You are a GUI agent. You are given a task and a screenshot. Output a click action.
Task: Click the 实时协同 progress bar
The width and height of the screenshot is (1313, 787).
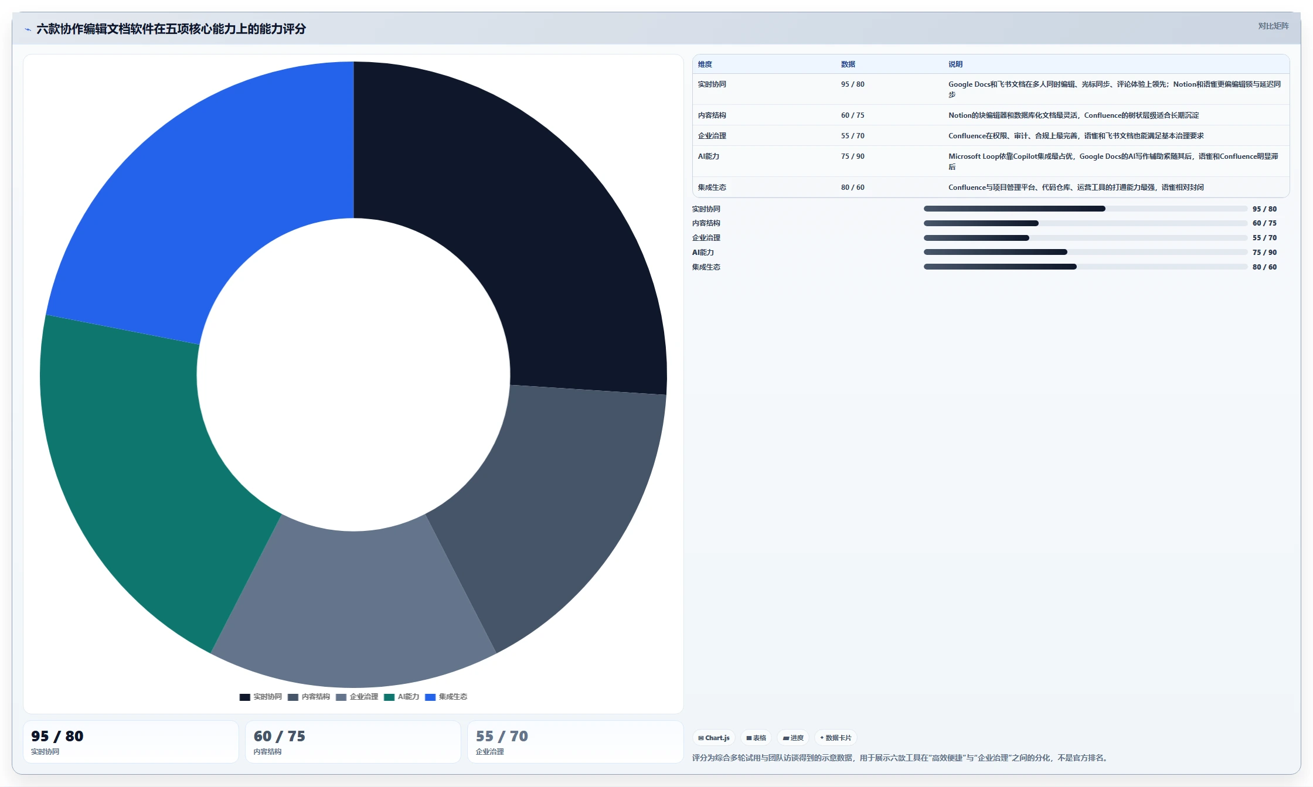(x=1086, y=209)
